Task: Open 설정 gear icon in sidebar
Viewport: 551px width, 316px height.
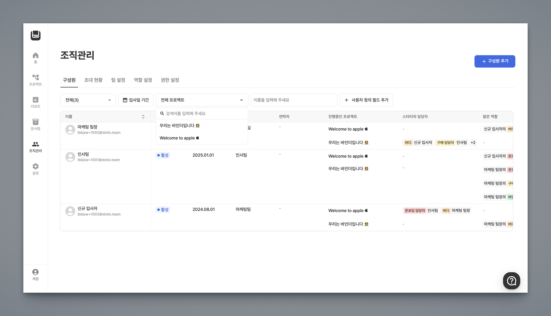Action: pyautogui.click(x=36, y=169)
